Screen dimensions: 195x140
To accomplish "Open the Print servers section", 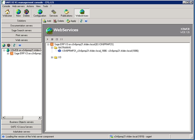I will click(x=21, y=35).
